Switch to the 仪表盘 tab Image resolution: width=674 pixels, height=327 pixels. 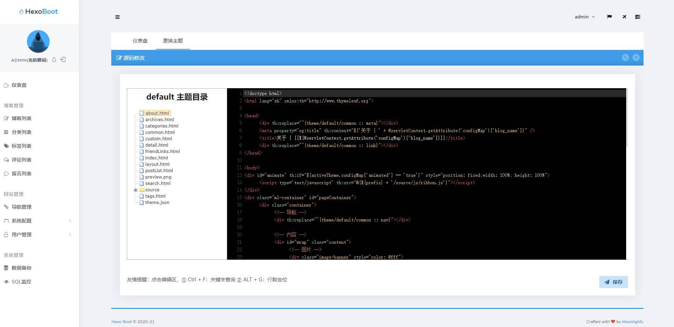(x=140, y=41)
